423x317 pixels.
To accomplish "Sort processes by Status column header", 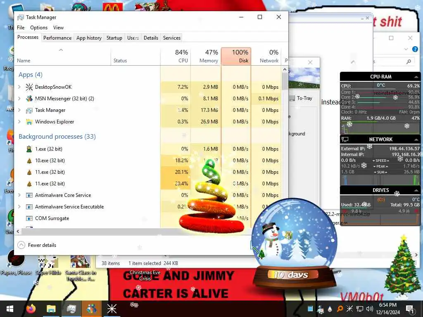I will [135, 56].
